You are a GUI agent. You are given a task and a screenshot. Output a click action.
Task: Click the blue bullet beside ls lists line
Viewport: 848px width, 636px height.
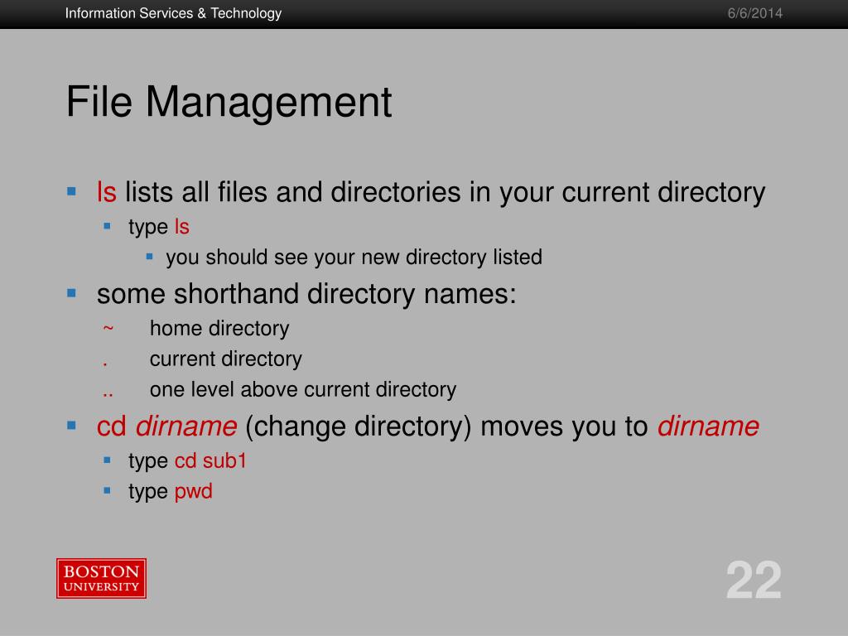tap(71, 191)
